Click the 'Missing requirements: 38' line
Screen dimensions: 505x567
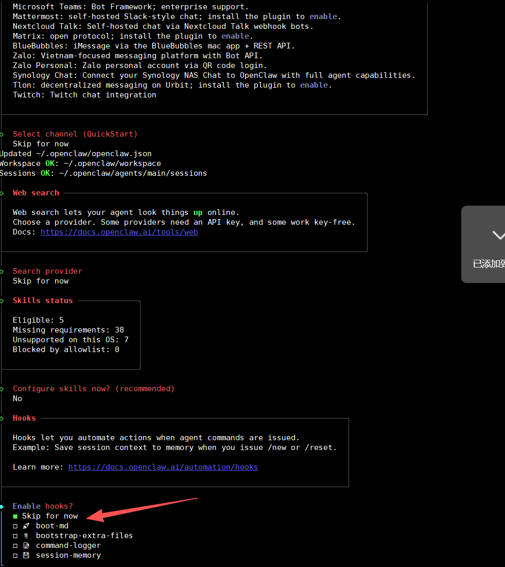tap(68, 330)
